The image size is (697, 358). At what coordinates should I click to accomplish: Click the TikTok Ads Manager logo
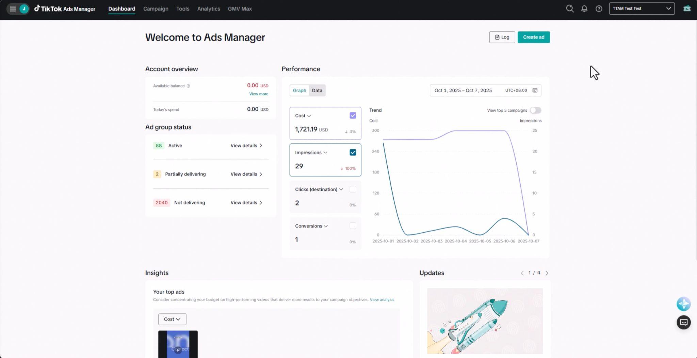(65, 9)
